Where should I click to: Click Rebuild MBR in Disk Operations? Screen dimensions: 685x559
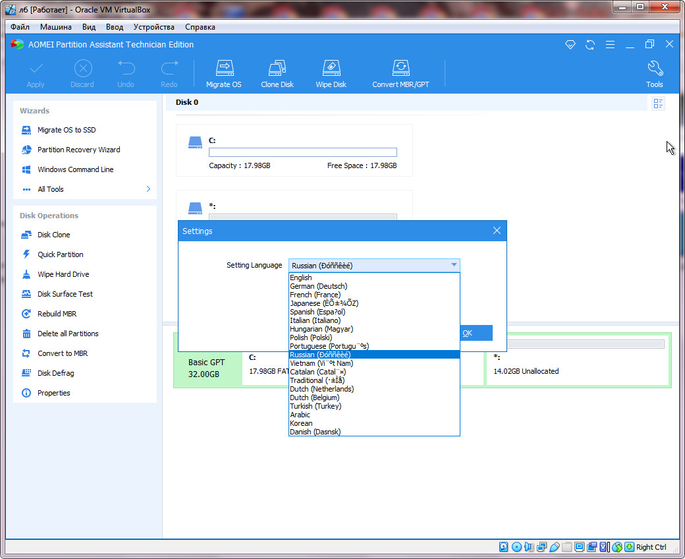pyautogui.click(x=57, y=314)
